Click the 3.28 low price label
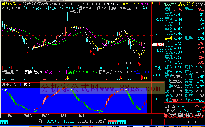The image size is (205, 127). [128, 63]
